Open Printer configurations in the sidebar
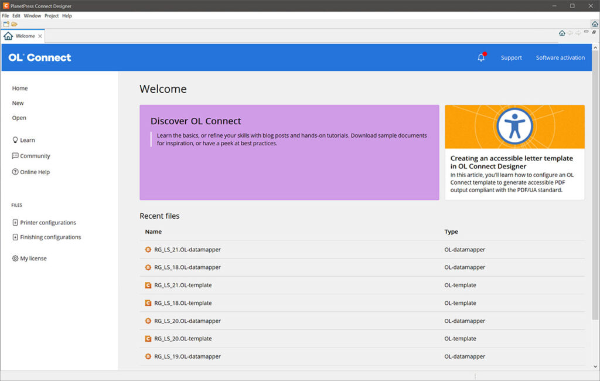The width and height of the screenshot is (600, 381). tap(48, 223)
